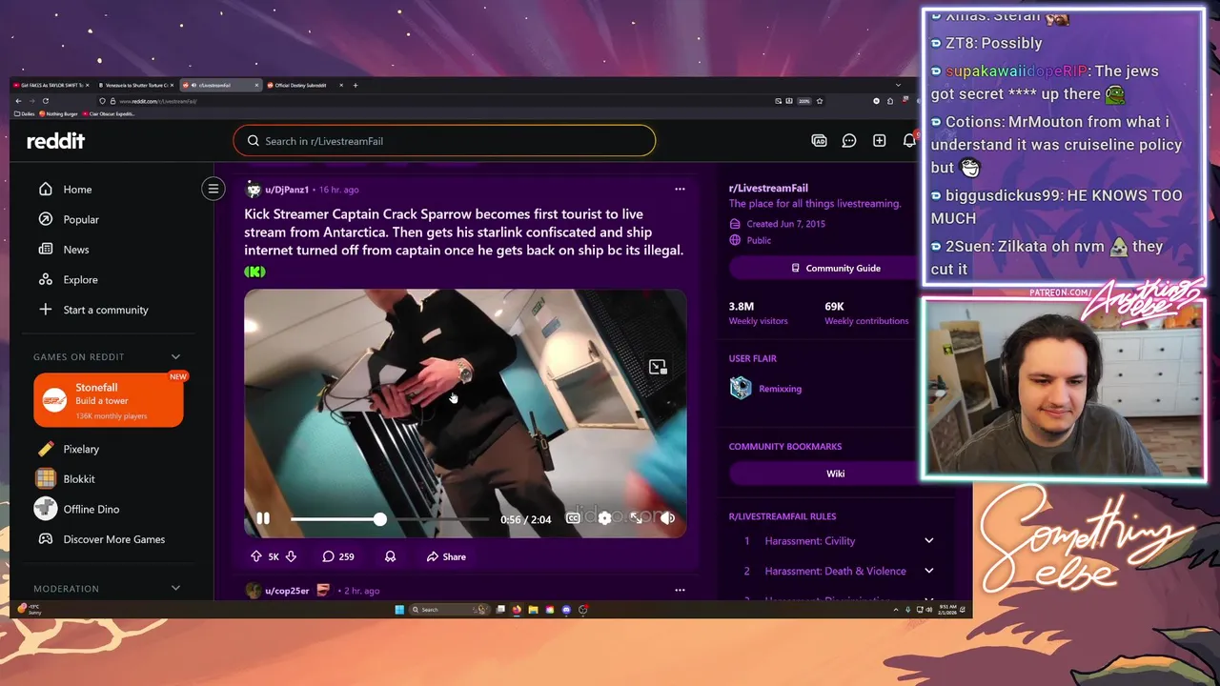
Task: Give an award to the post
Action: [x=390, y=556]
